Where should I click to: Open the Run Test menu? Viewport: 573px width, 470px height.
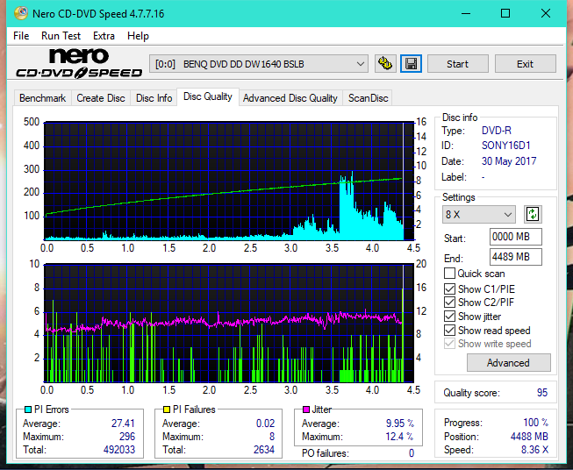[61, 36]
